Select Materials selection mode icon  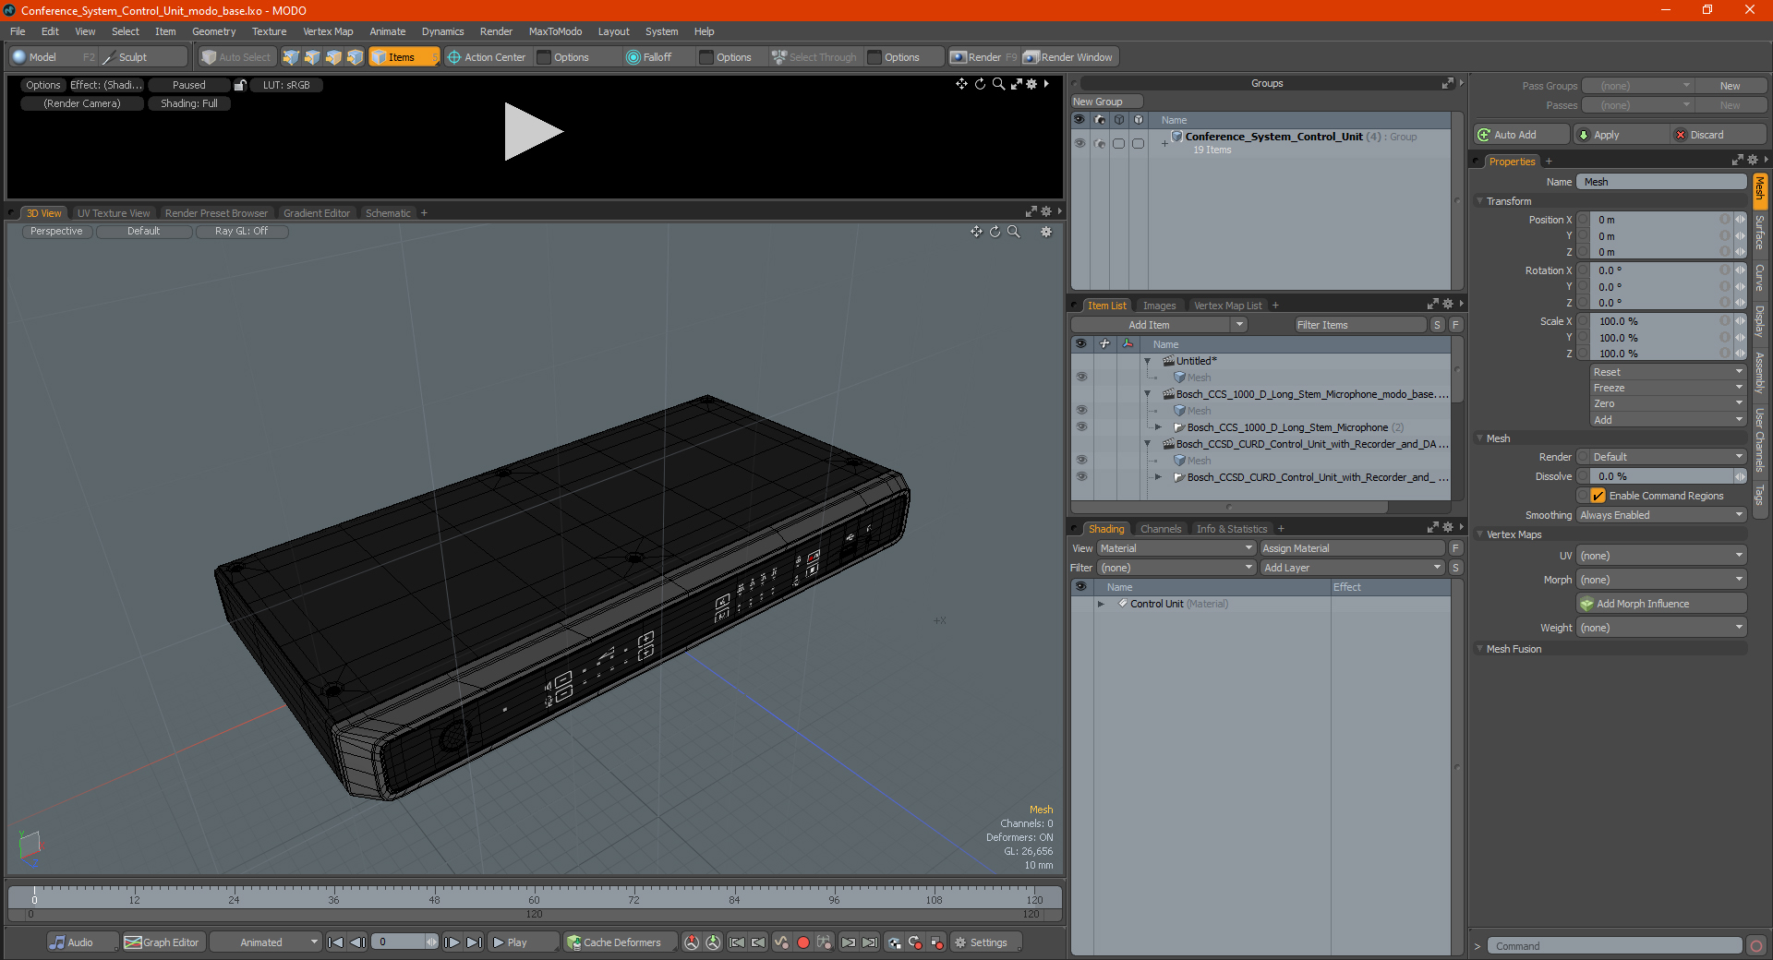pyautogui.click(x=355, y=57)
